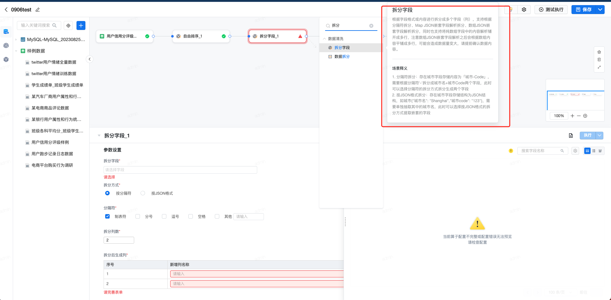Click the search magnifier in keyword box

tap(55, 25)
